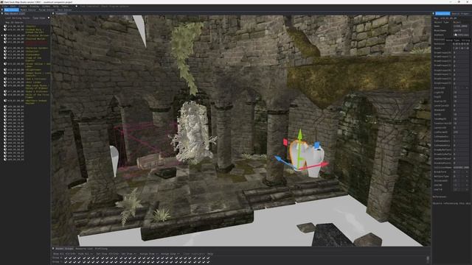Click globe icon for m12_00_00_01 Darkroot Garden

click(5, 48)
